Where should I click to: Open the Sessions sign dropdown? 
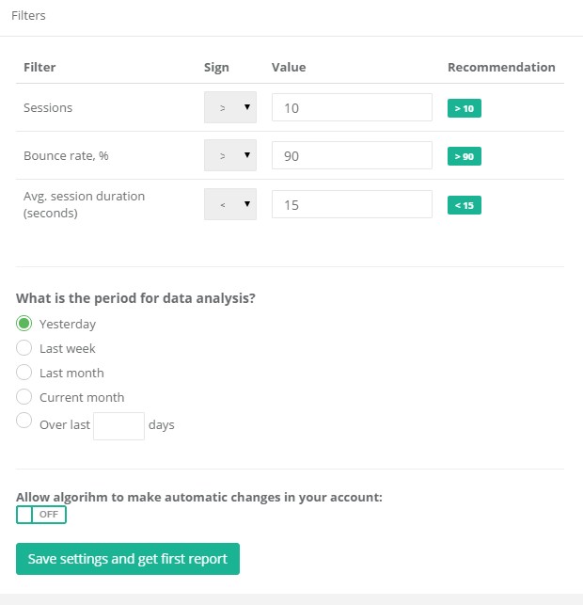[x=230, y=107]
